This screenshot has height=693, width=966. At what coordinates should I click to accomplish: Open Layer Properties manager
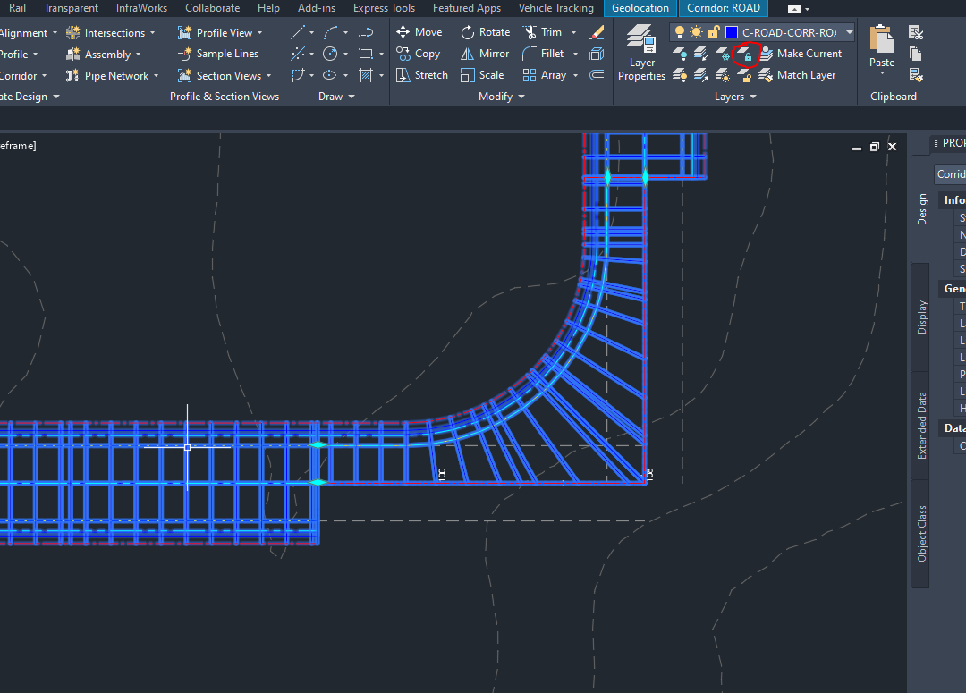click(x=640, y=54)
